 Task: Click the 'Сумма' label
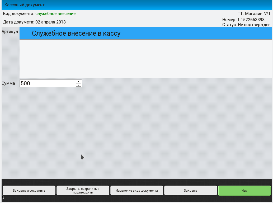pyautogui.click(x=8, y=83)
